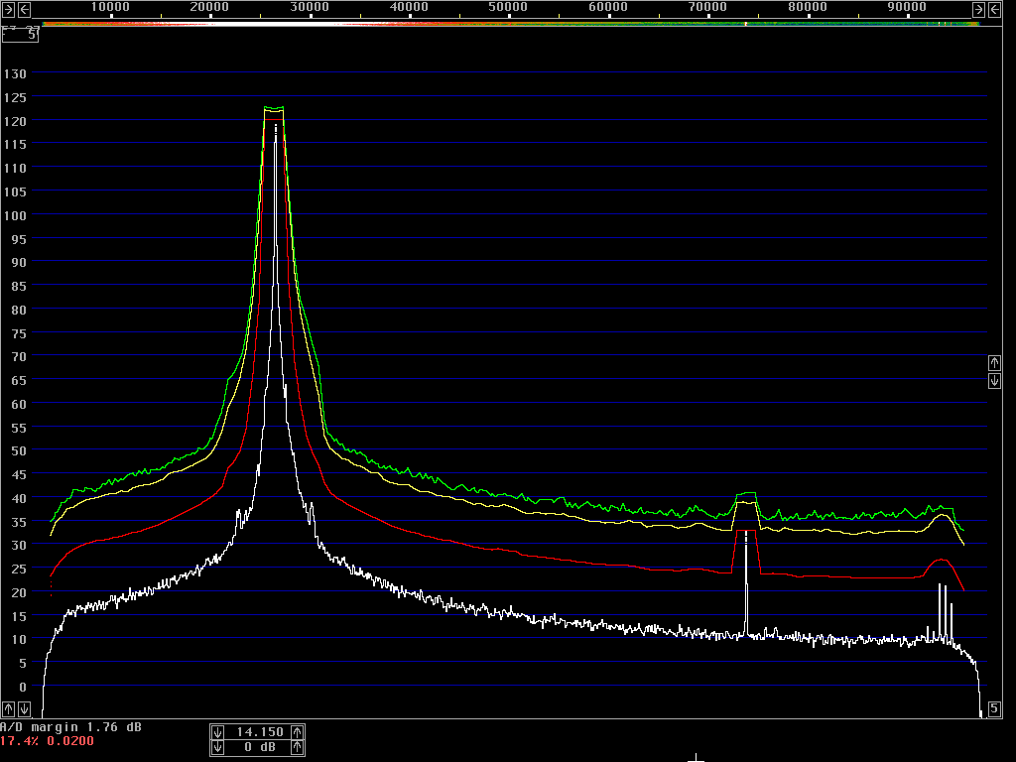Click the A/D margin 1.76 dB readout
Image resolution: width=1016 pixels, height=762 pixels.
pos(70,727)
